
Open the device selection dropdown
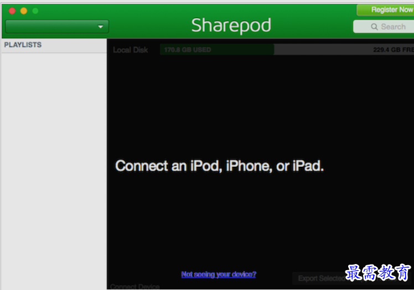(x=57, y=27)
